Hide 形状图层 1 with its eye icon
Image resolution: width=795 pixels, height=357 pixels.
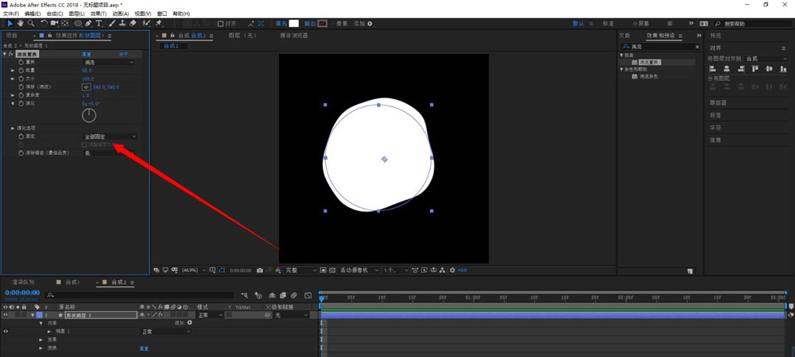[6, 315]
